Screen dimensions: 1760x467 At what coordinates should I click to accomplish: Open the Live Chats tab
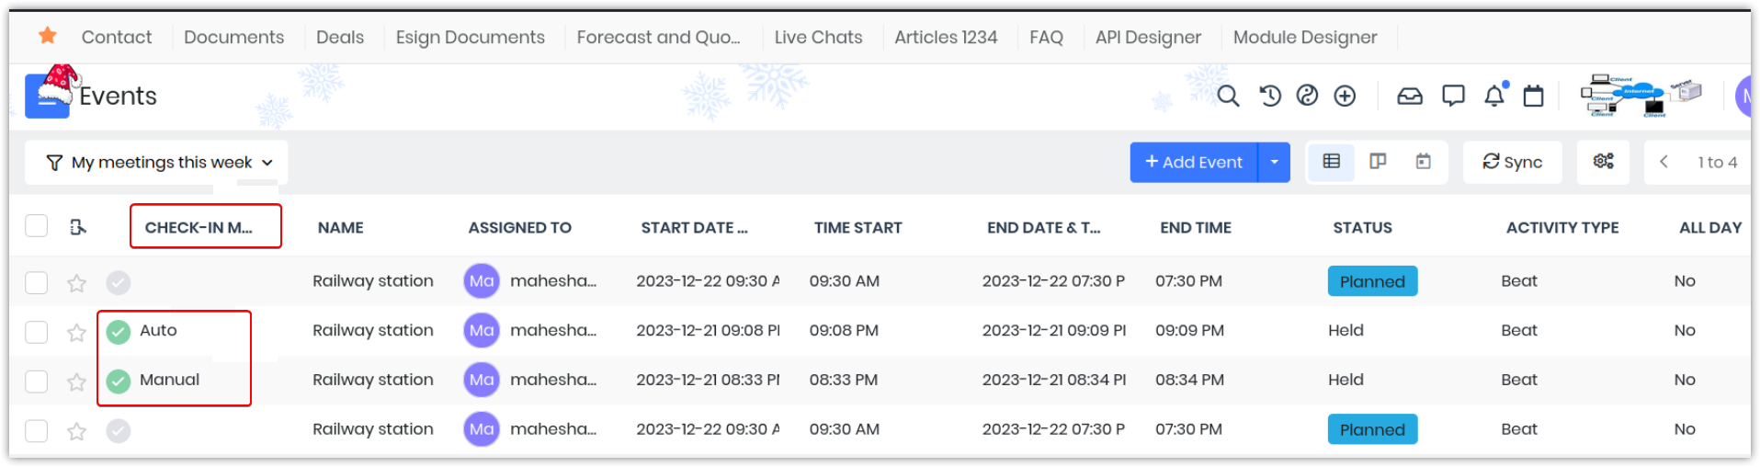(818, 38)
